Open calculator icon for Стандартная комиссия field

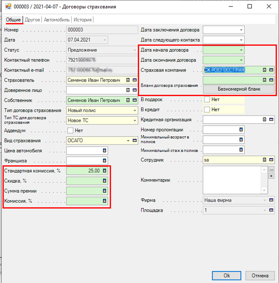click(x=104, y=171)
